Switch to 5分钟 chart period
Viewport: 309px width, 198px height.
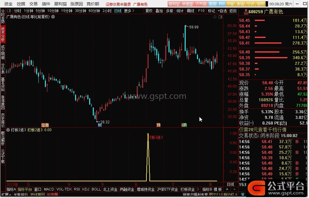(40, 11)
